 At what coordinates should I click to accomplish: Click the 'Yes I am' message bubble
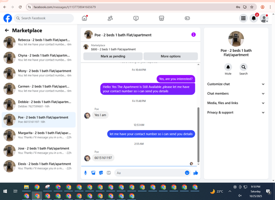pyautogui.click(x=100, y=115)
